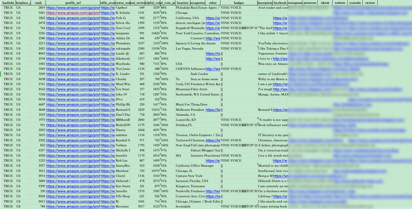412x209 pixels.
Task: Click the occupation cell 'Thing Doer'
Action: click(199, 105)
